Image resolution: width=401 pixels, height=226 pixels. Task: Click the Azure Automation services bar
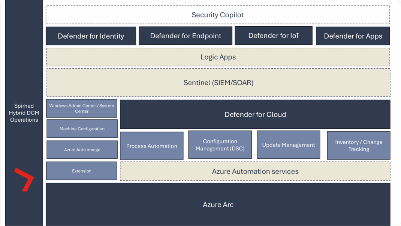pyautogui.click(x=255, y=171)
